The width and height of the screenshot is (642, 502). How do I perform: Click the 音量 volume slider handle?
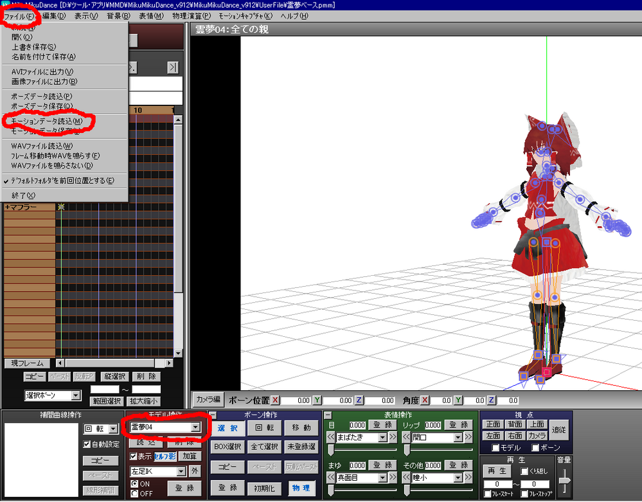pos(564,480)
